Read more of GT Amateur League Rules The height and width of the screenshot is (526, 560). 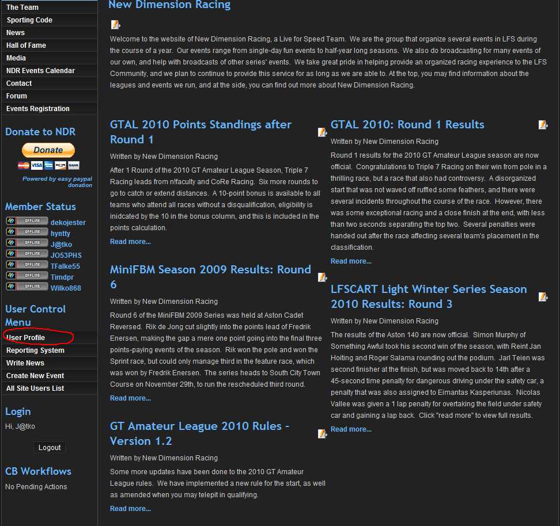(130, 509)
